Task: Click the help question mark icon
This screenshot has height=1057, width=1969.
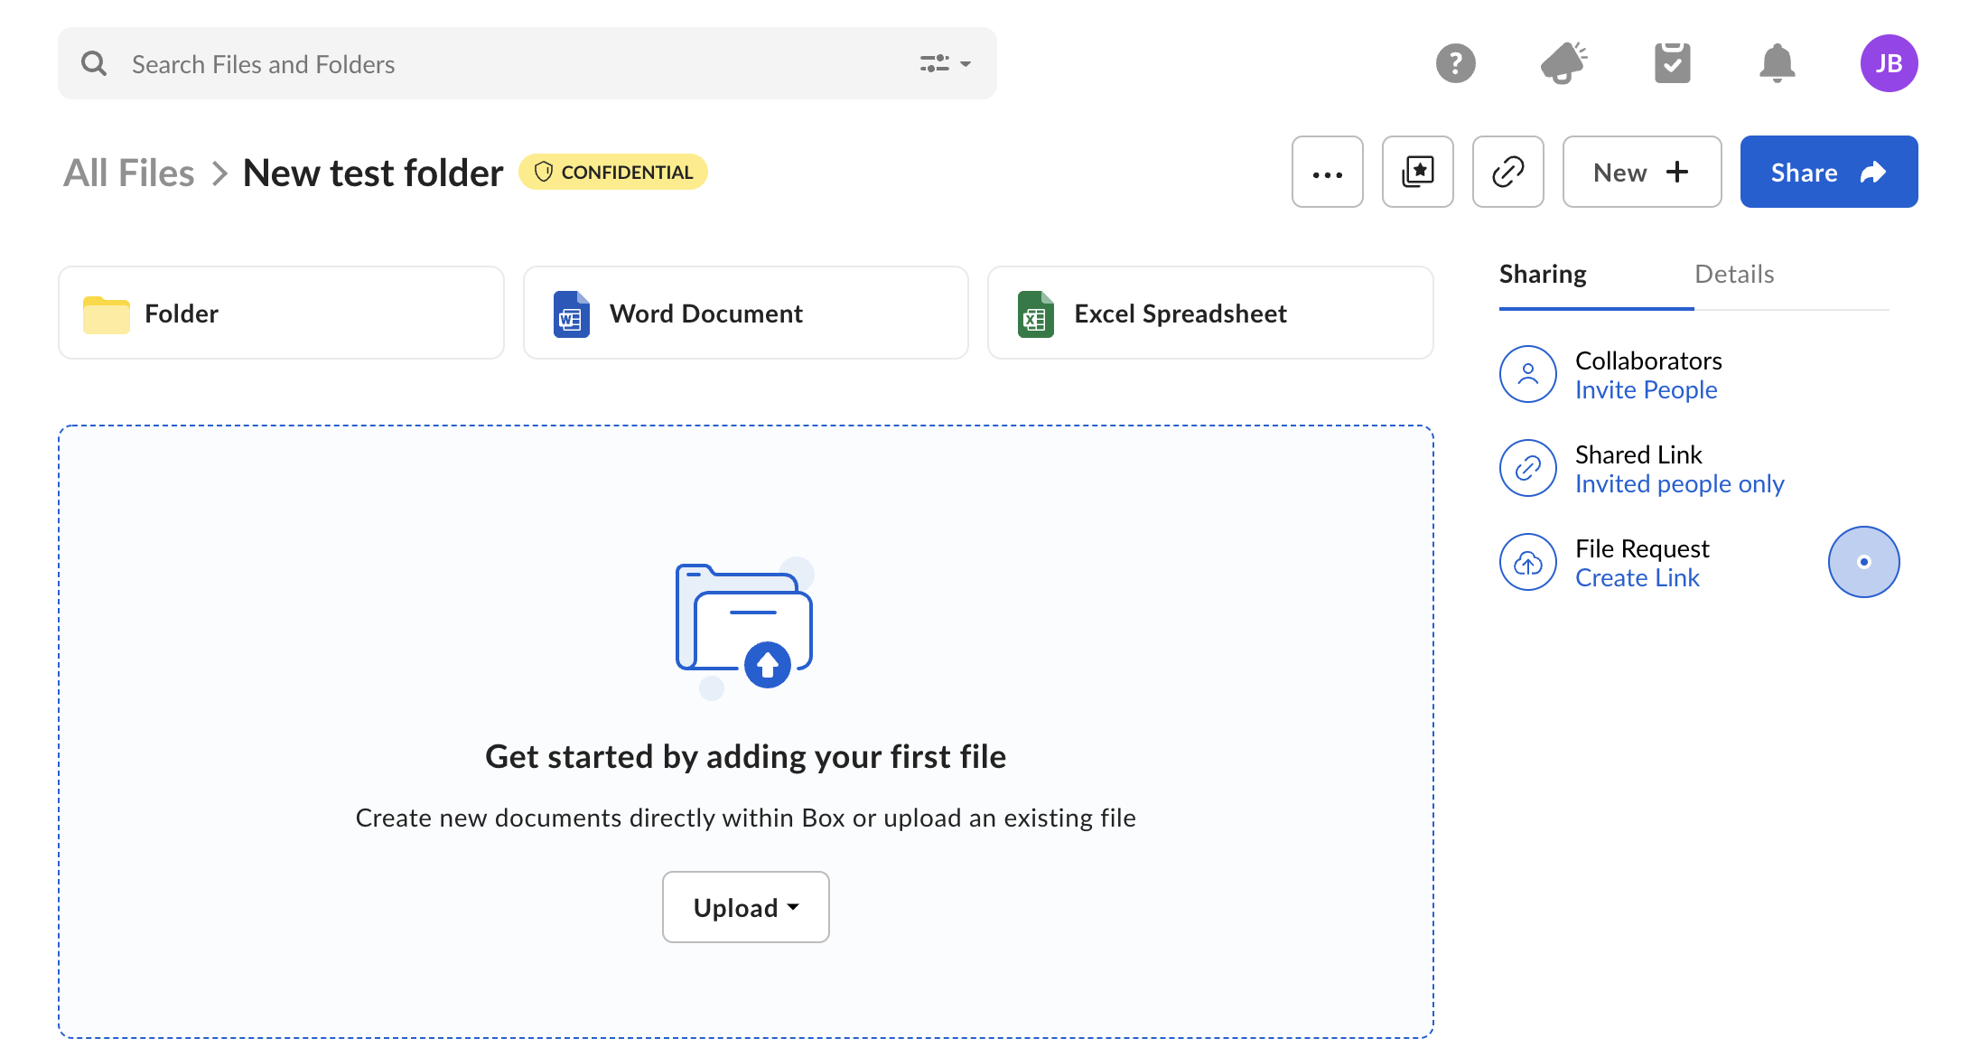Action: pyautogui.click(x=1452, y=61)
